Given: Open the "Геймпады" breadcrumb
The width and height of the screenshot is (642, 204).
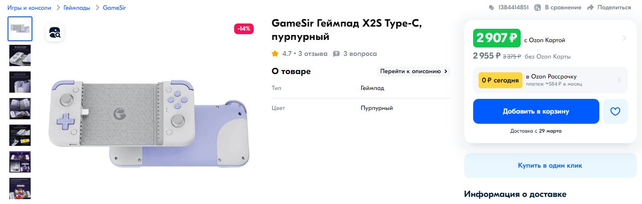Looking at the screenshot, I should [77, 8].
